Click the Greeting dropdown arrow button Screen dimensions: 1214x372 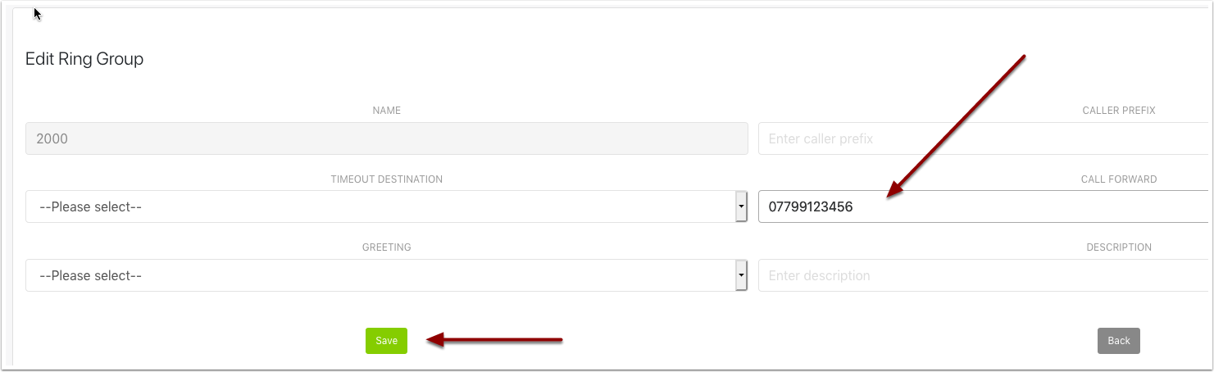[741, 276]
